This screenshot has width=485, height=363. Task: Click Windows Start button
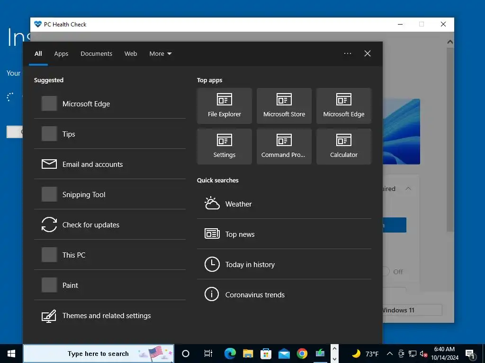click(11, 354)
